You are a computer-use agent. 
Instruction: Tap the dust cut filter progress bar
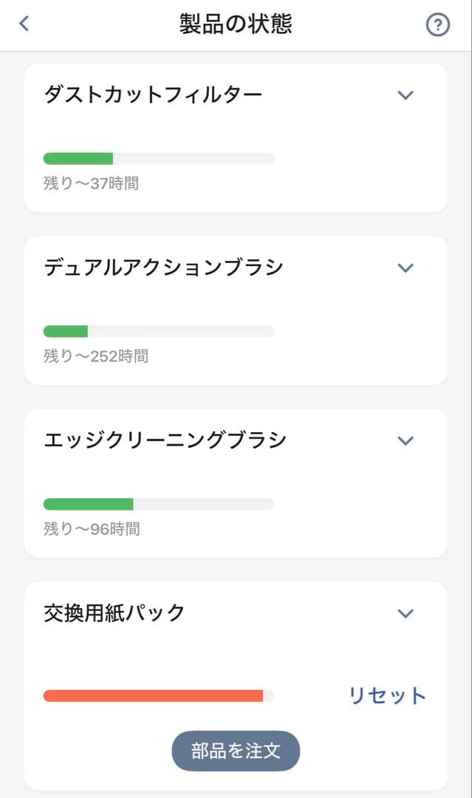(158, 158)
